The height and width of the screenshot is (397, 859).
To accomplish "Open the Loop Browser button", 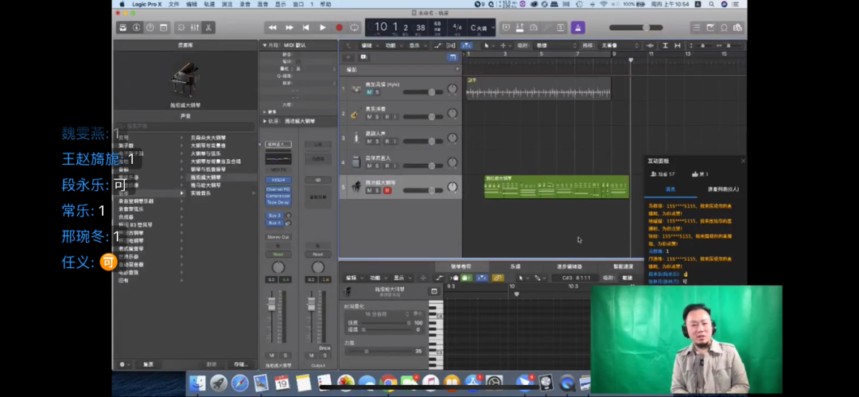I will 725,27.
